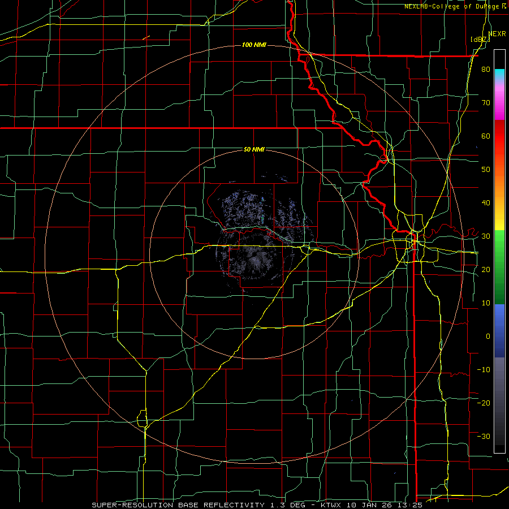
Task: Click the -20 value on the dBZ scale
Action: click(x=484, y=403)
